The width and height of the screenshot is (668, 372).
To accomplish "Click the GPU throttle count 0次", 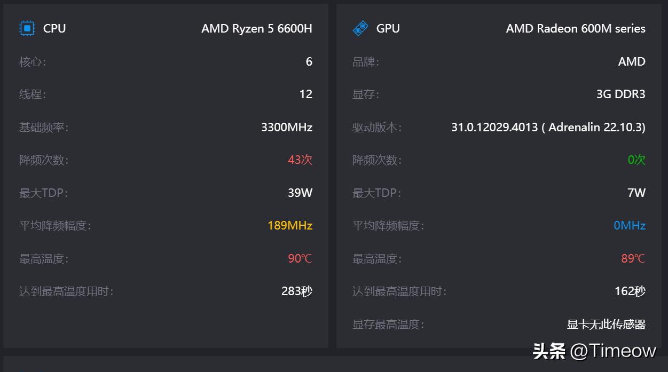I will (x=636, y=160).
